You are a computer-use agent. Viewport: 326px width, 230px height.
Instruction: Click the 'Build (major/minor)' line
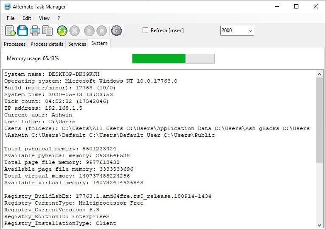(x=60, y=88)
